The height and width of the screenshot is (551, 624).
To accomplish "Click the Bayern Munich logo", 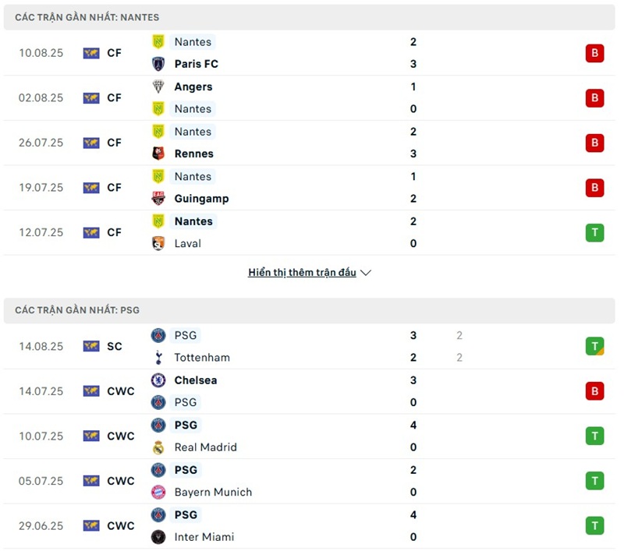I will pyautogui.click(x=158, y=493).
